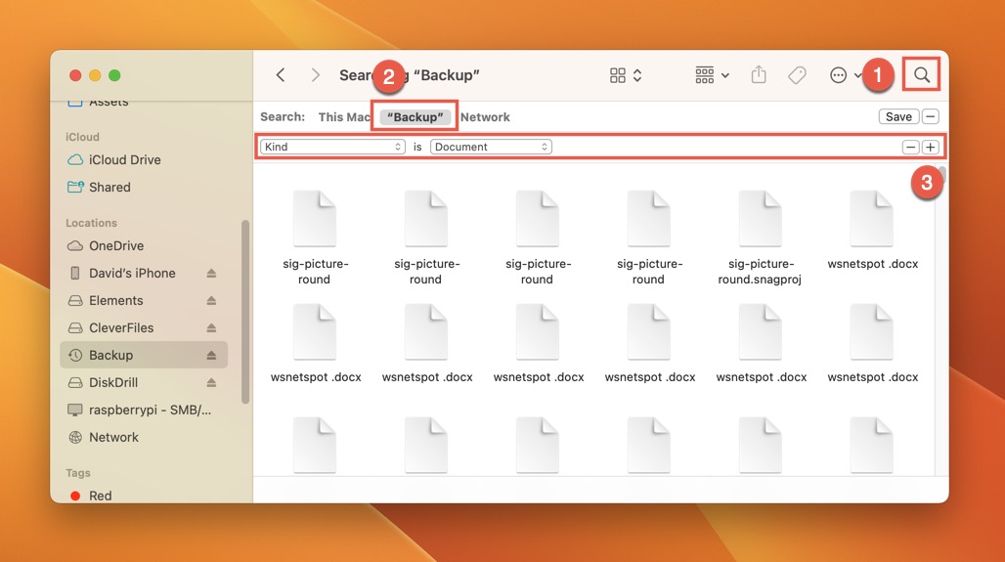Save the current search
Screen dimensions: 1005x562
coord(898,116)
